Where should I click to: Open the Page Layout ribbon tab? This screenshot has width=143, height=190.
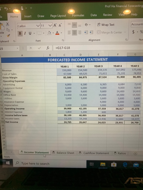(58, 16)
